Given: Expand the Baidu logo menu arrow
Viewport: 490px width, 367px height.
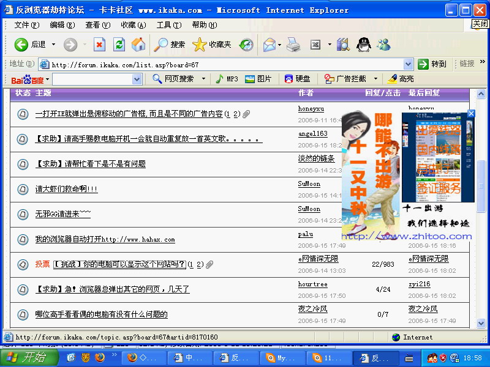Looking at the screenshot, I should tap(48, 80).
